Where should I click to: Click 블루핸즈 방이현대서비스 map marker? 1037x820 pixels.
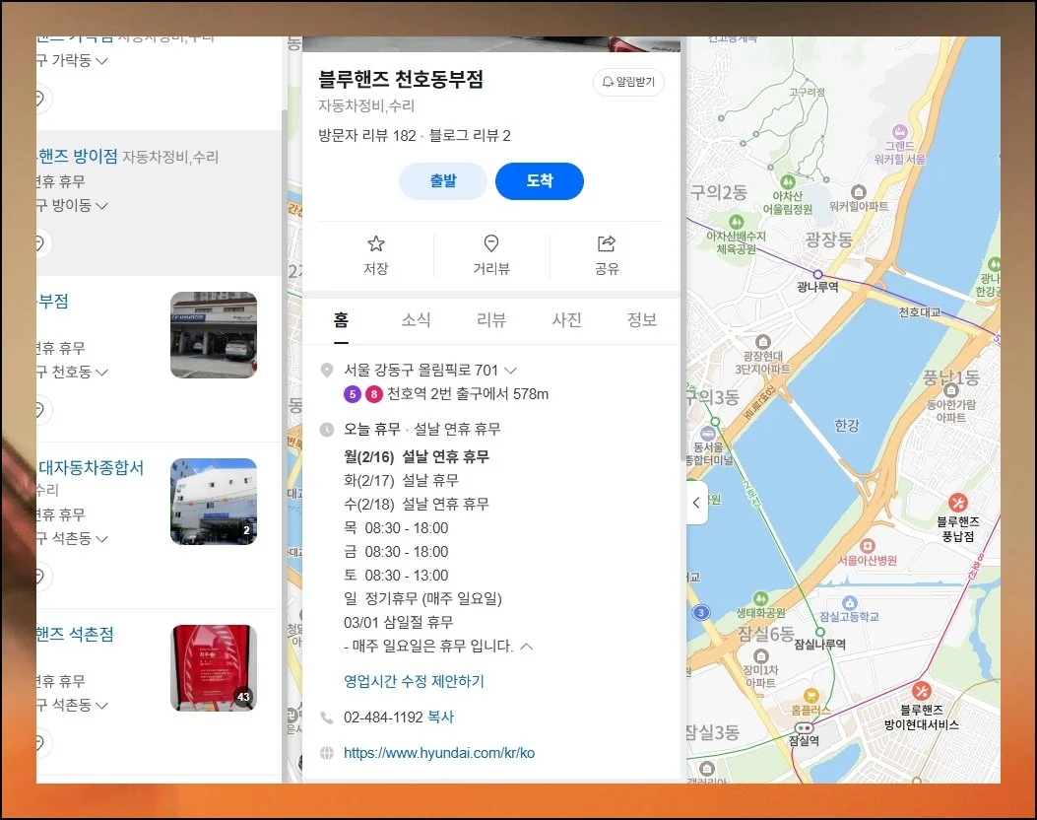pyautogui.click(x=921, y=691)
